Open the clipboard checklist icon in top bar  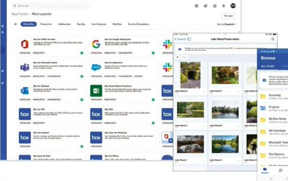click(215, 6)
